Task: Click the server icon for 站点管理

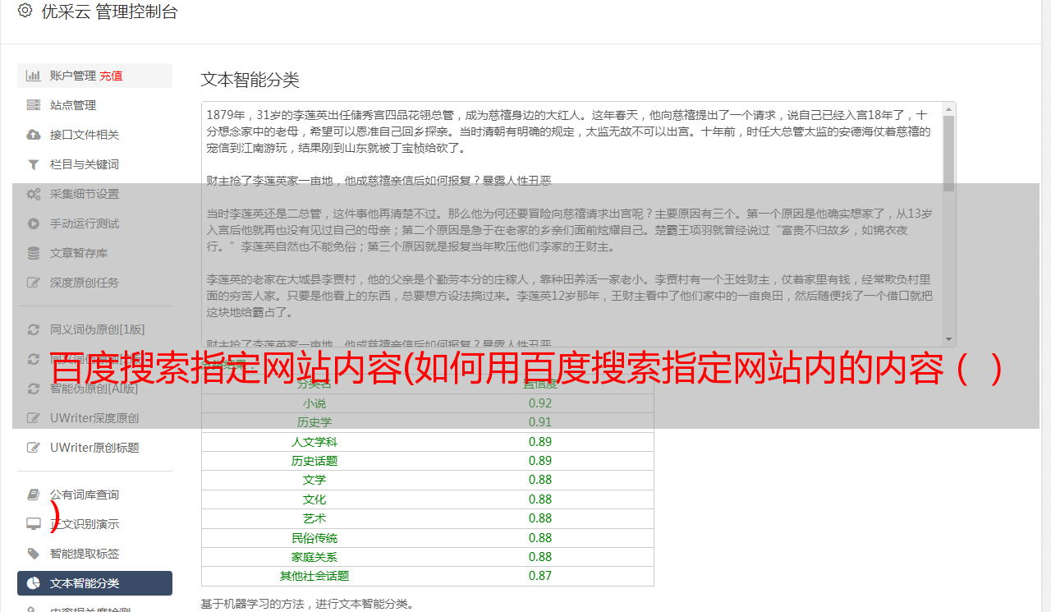Action: [x=34, y=105]
